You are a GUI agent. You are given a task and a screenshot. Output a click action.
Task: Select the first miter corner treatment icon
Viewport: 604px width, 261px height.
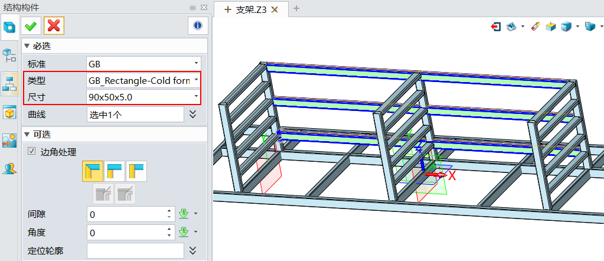click(x=93, y=171)
